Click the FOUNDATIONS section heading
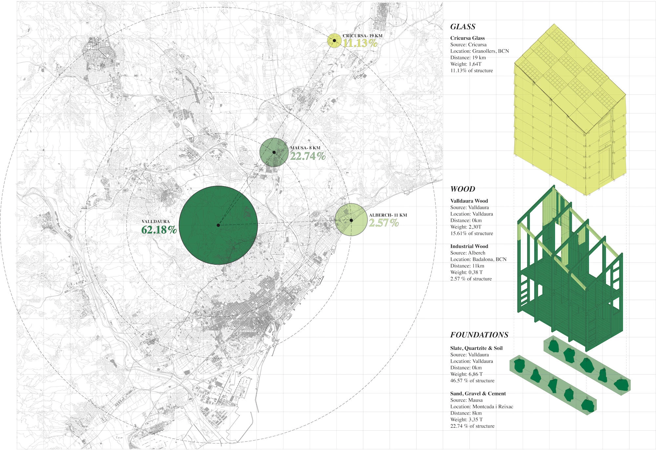This screenshot has width=656, height=450. coord(479,335)
